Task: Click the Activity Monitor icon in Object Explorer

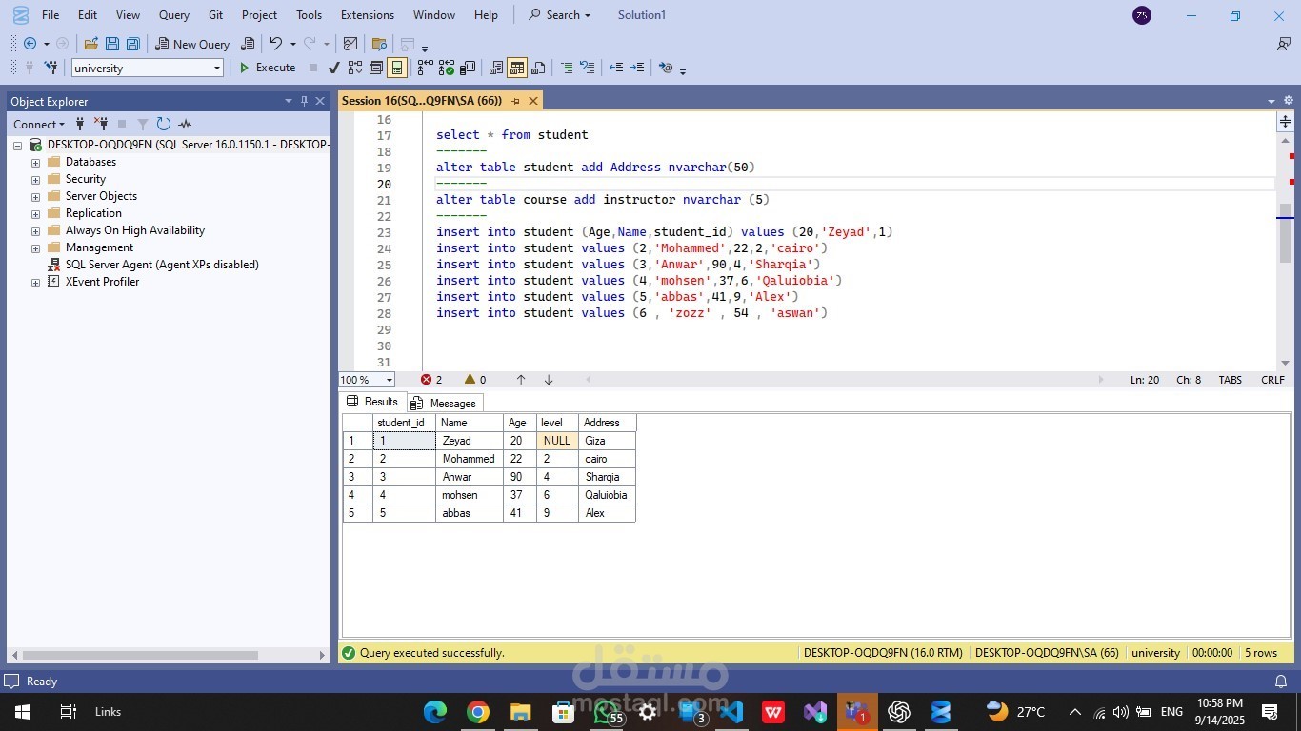Action: [x=185, y=124]
